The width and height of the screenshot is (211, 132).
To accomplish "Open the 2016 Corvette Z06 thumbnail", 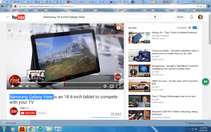I will click(139, 86).
